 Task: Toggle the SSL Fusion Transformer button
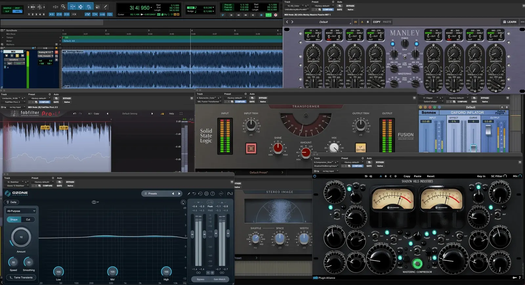click(251, 148)
